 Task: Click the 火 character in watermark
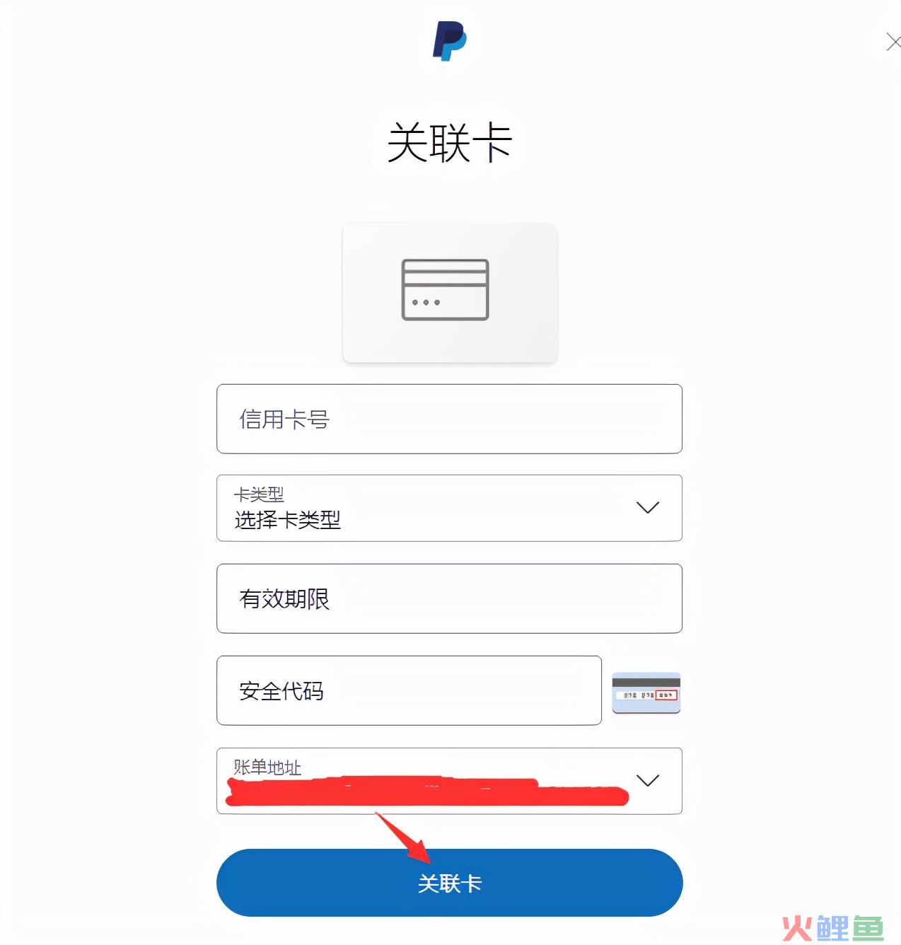(797, 928)
